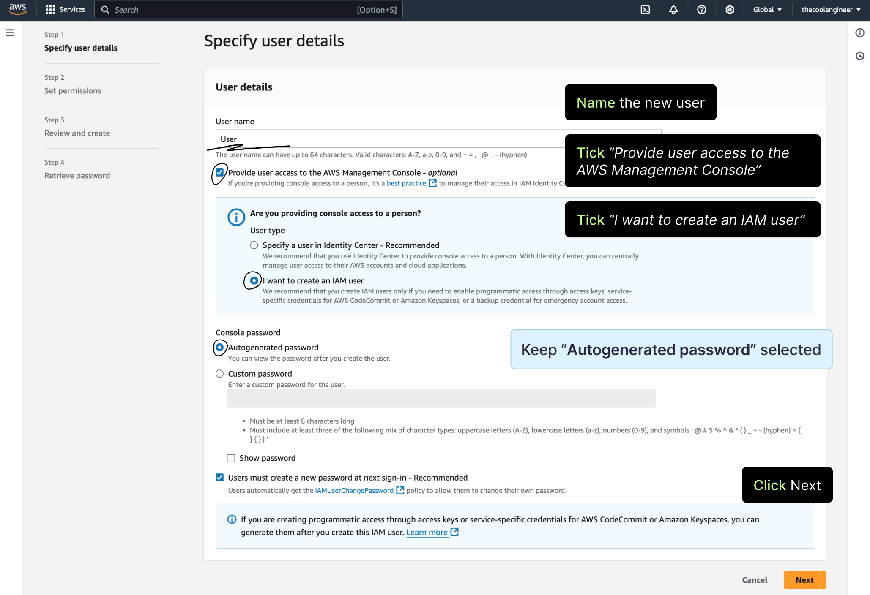The image size is (870, 595).
Task: Open the help question mark icon
Action: [702, 10]
